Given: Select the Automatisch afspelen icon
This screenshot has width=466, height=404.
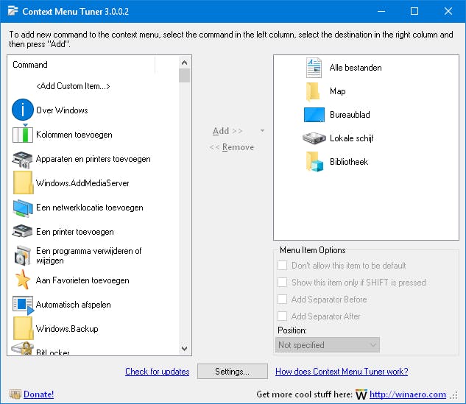Looking at the screenshot, I should pyautogui.click(x=24, y=305).
